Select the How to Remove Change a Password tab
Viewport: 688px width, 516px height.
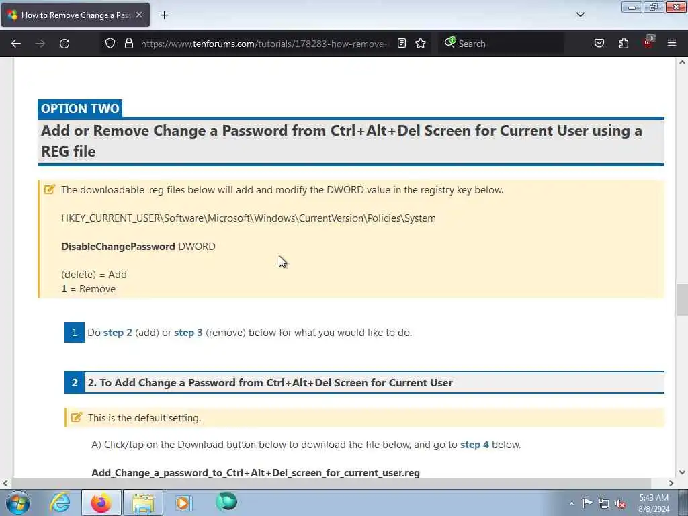(75, 15)
